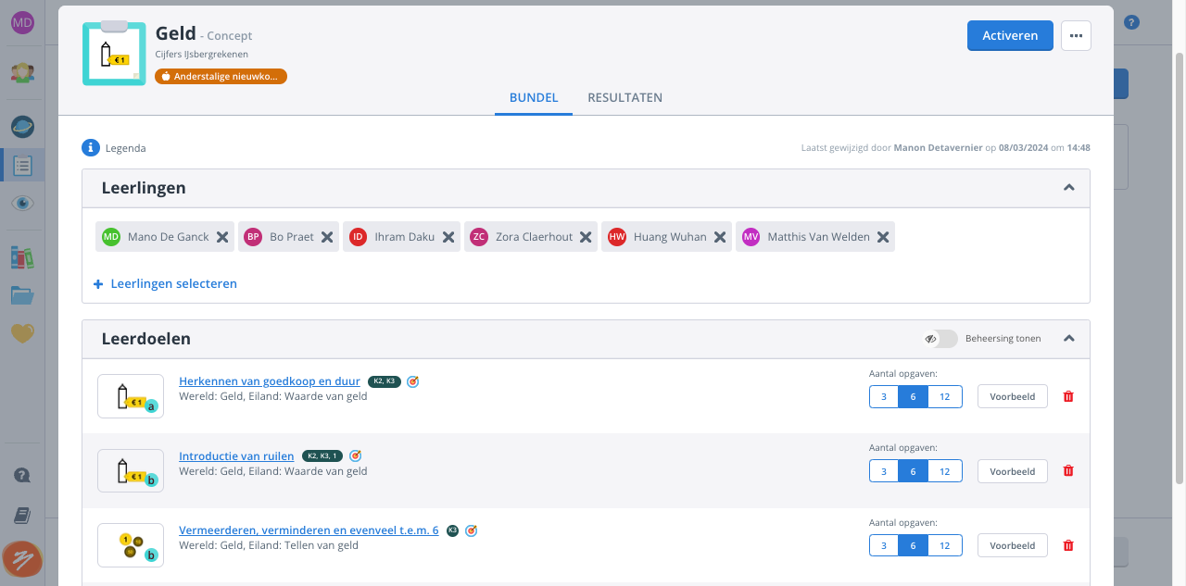Collapse the Leerlingen section
Viewport: 1186px width, 586px height.
[1069, 188]
